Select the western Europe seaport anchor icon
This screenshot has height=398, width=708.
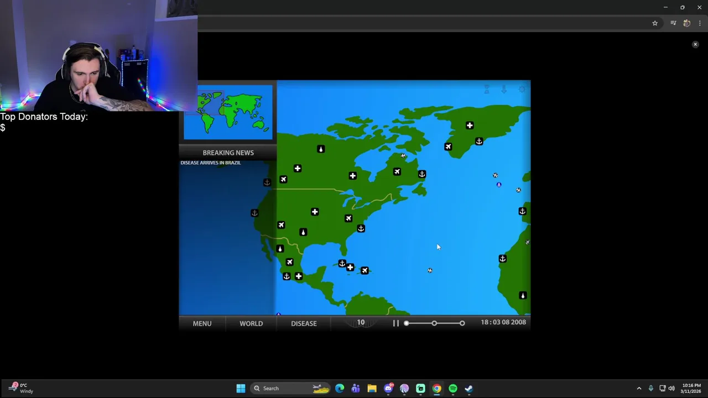522,211
